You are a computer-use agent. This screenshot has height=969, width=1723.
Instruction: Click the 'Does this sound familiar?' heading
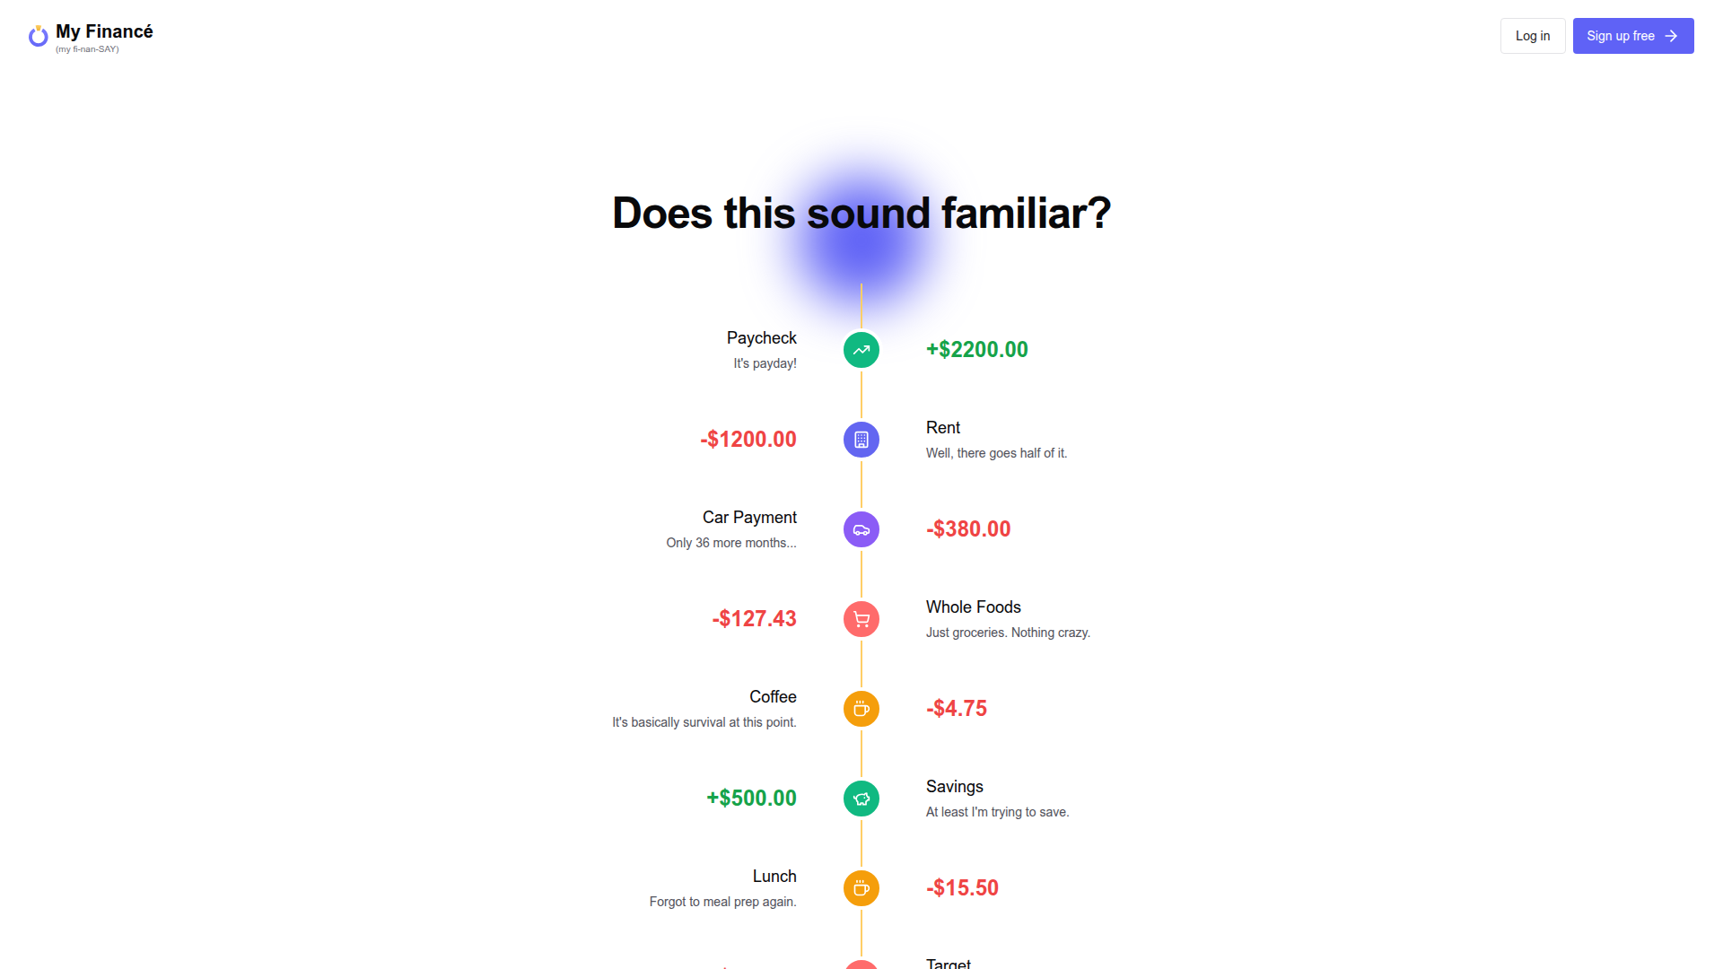pyautogui.click(x=861, y=214)
